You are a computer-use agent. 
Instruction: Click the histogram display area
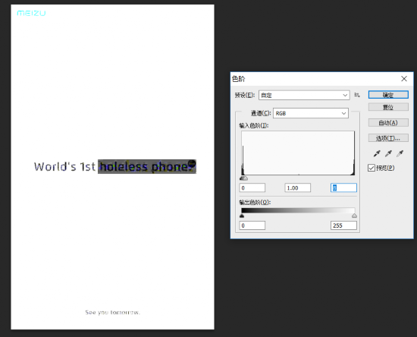coord(298,153)
